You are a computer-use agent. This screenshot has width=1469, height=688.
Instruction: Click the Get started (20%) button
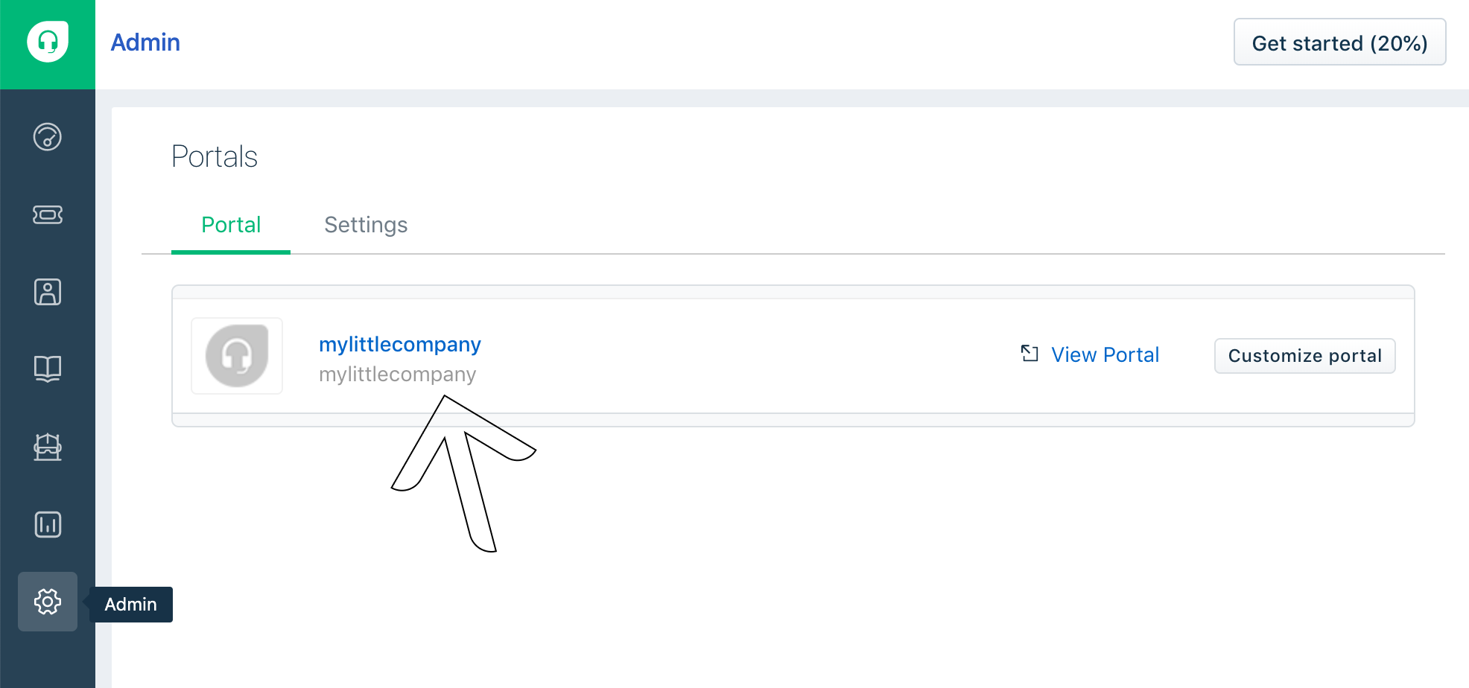tap(1339, 42)
